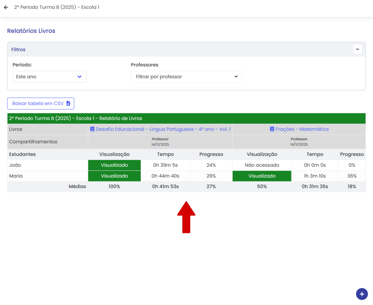The height and width of the screenshot is (305, 373).
Task: Open the Frações - Matemática book link
Action: (x=302, y=129)
